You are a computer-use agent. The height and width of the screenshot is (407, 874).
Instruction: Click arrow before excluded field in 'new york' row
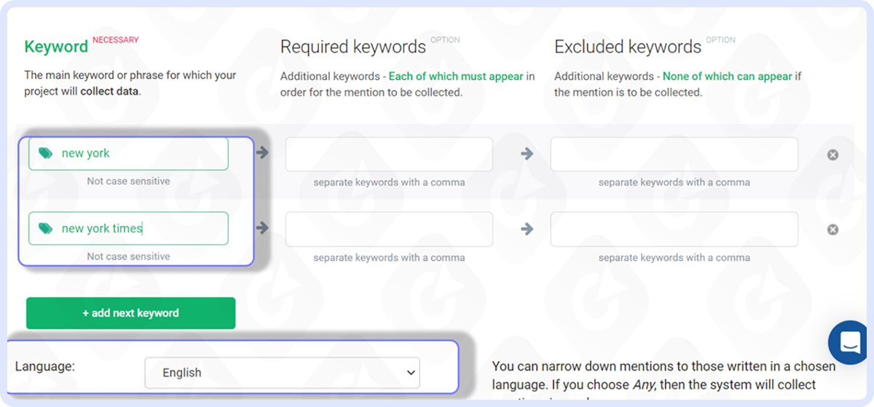527,154
